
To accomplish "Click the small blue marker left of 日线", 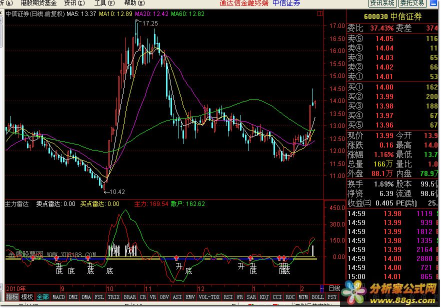I will (x=322, y=288).
